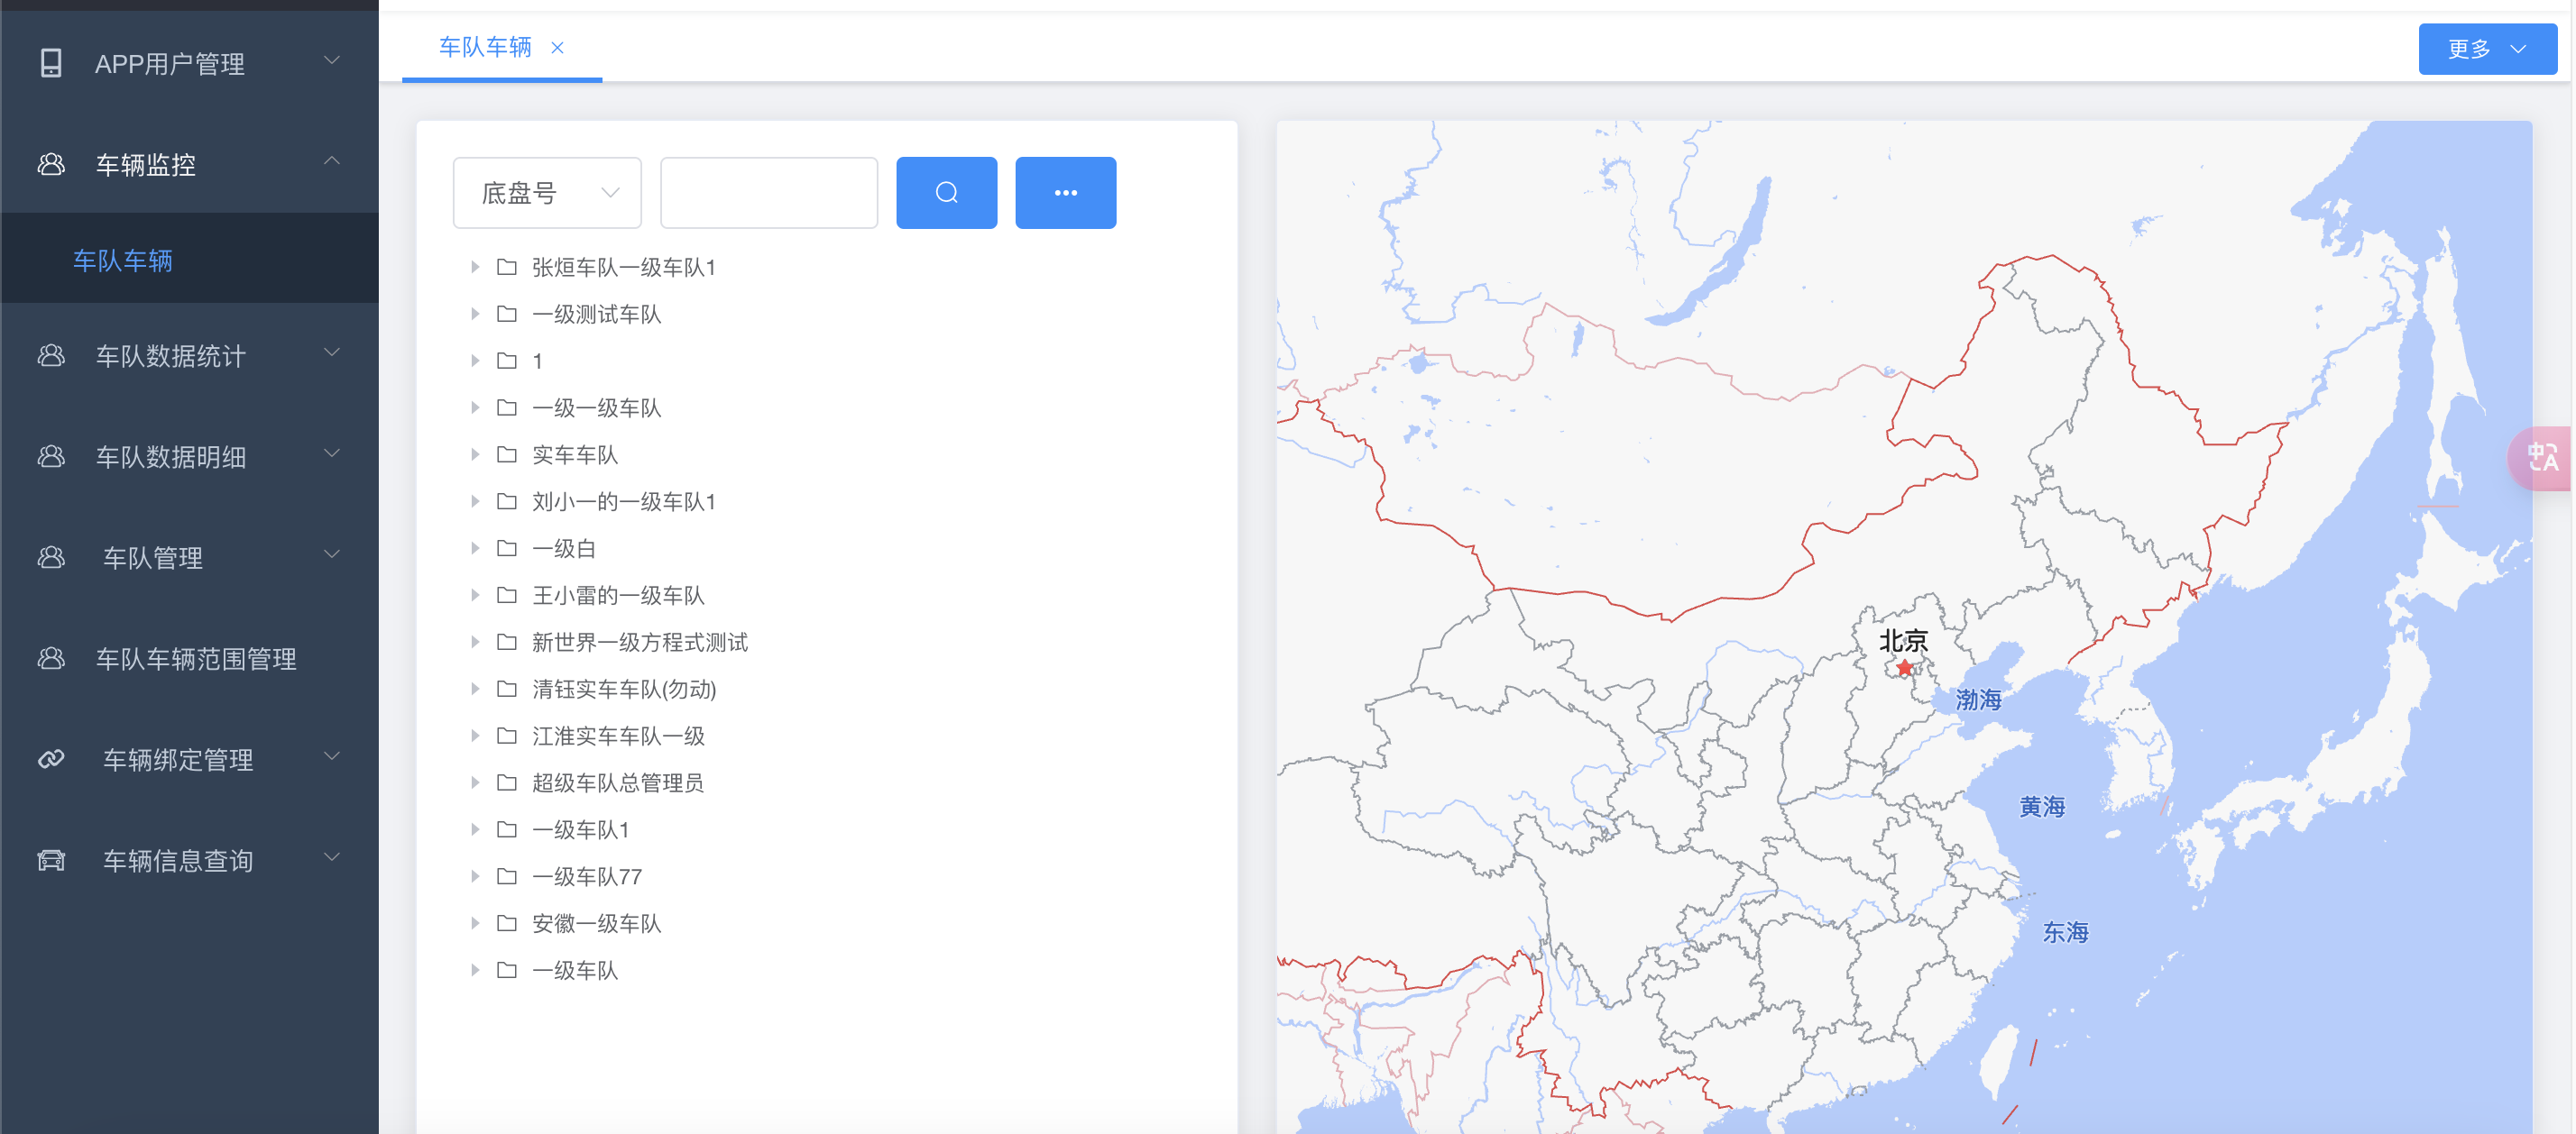The width and height of the screenshot is (2576, 1134).
Task: Click folder icon of 一级白
Action: (507, 548)
